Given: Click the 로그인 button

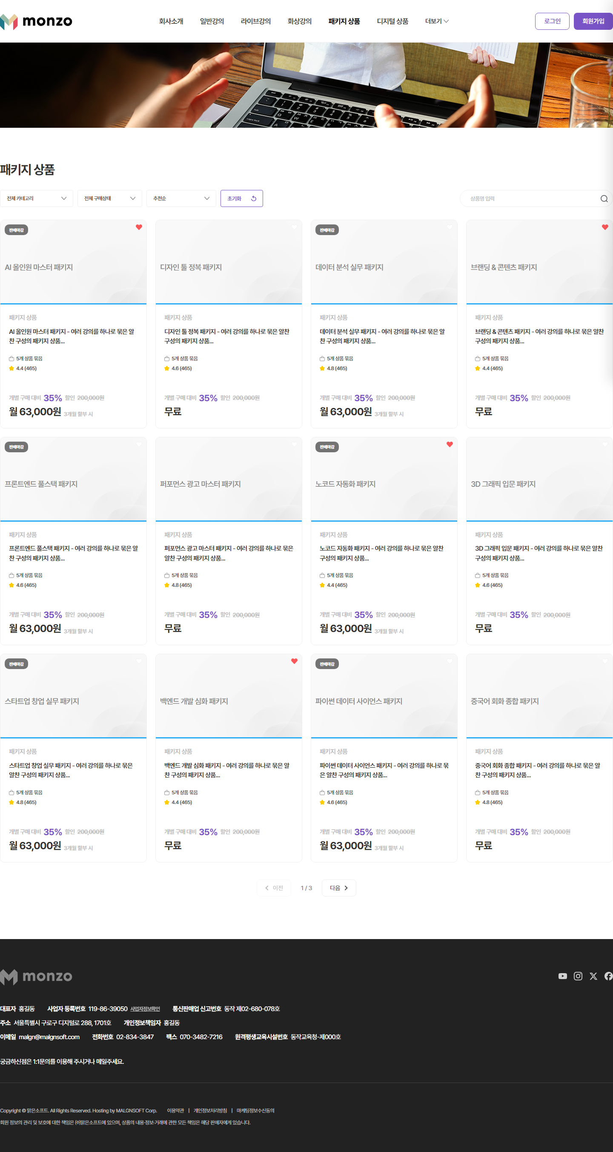Looking at the screenshot, I should [552, 21].
